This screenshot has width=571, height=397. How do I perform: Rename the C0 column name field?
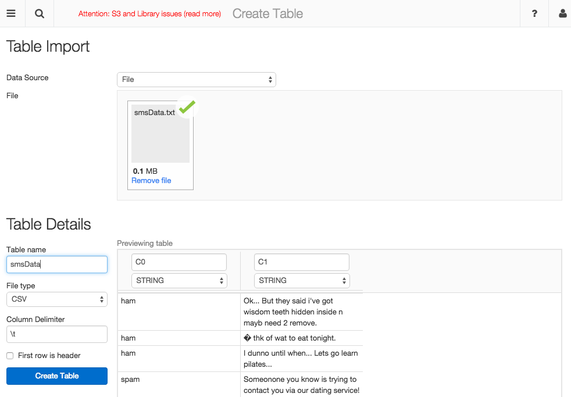179,262
